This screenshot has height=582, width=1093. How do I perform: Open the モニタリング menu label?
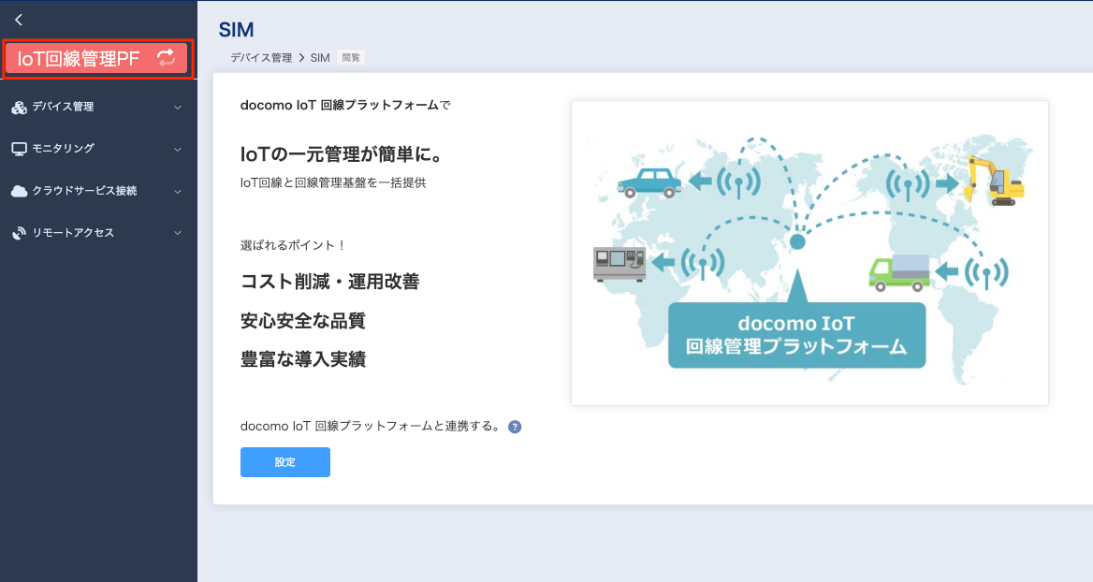point(63,149)
